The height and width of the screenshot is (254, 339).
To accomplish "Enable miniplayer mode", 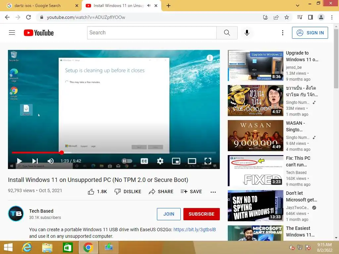I will (x=176, y=161).
